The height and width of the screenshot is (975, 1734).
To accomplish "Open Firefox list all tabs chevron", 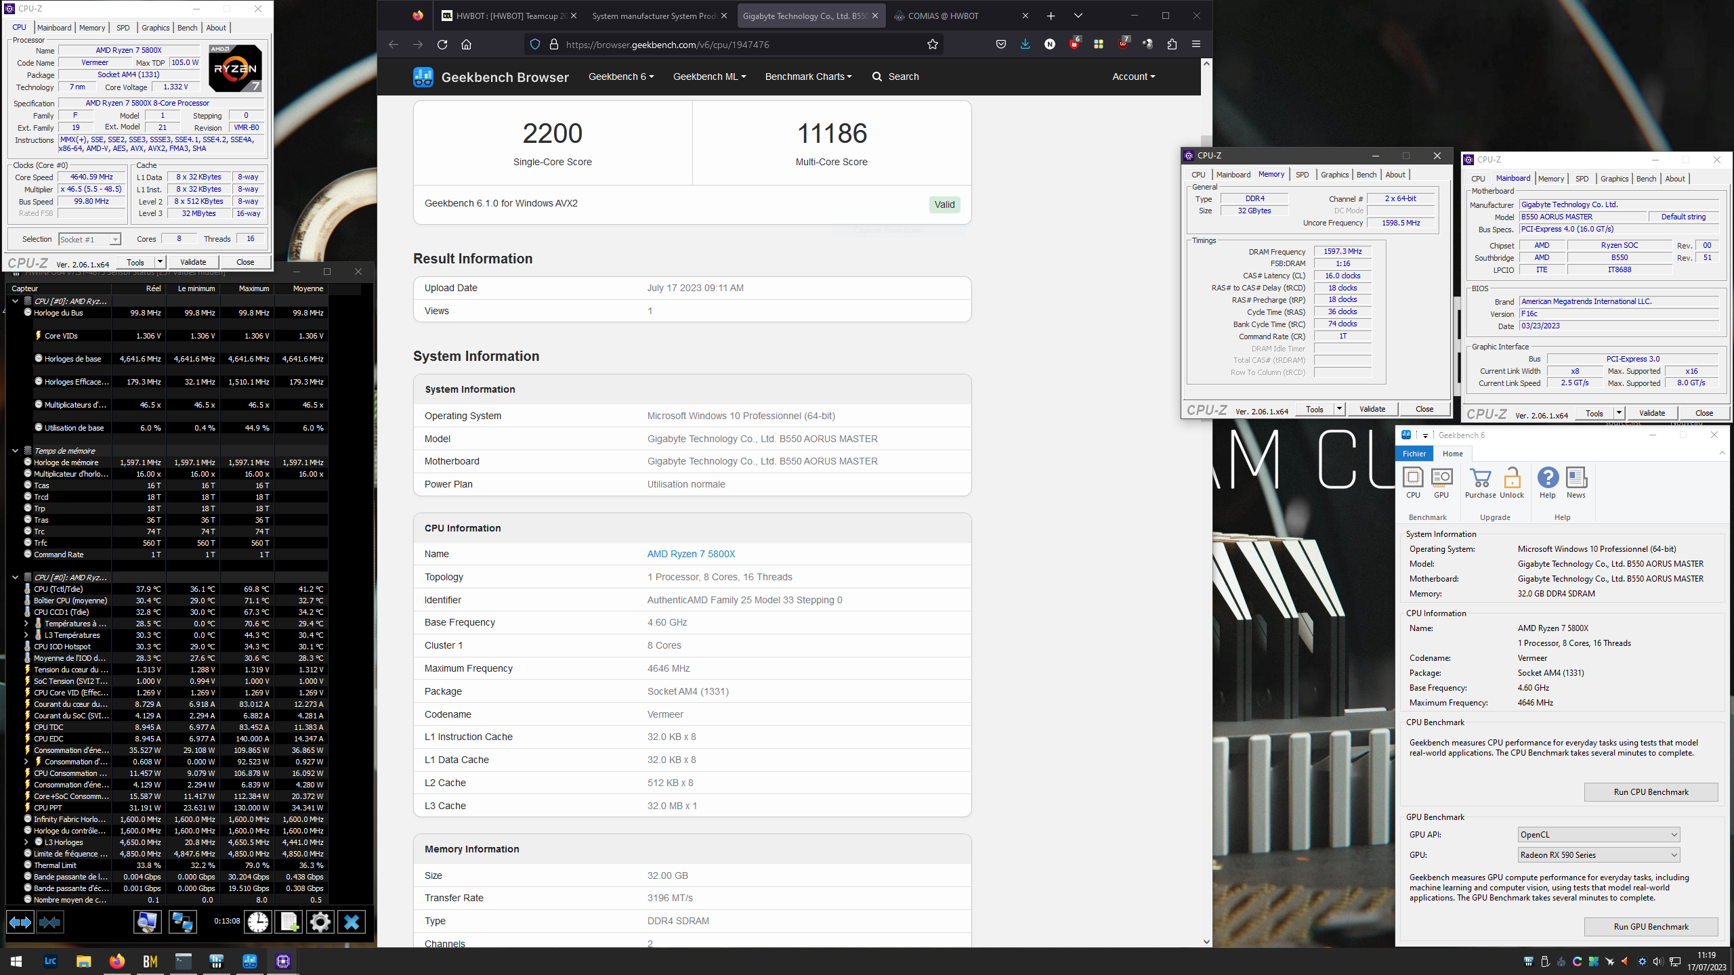I will point(1078,16).
